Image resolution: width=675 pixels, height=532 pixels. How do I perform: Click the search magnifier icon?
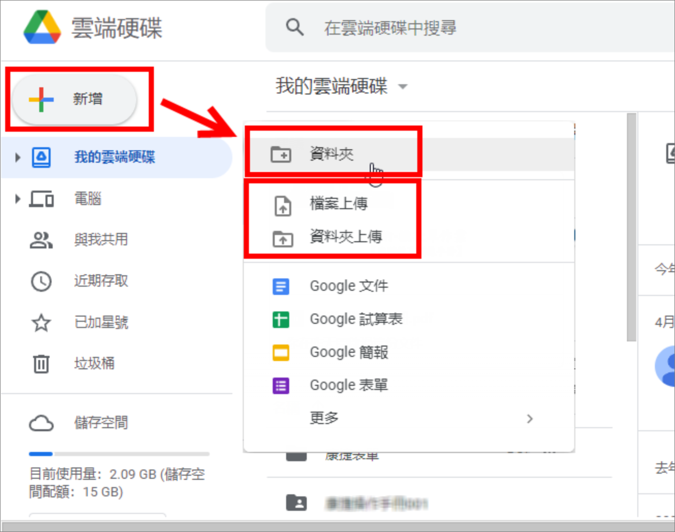294,27
